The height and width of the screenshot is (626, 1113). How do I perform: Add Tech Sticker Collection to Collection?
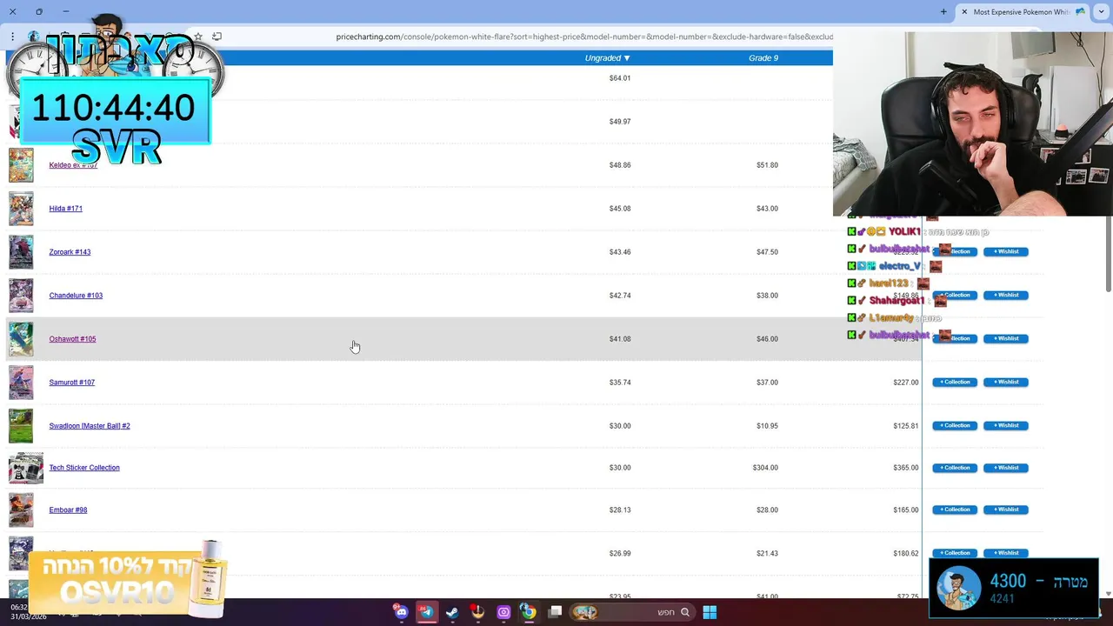[955, 468]
